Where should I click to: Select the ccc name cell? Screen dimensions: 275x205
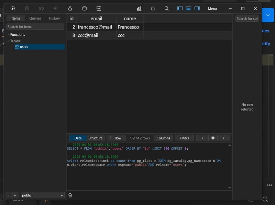pyautogui.click(x=130, y=35)
